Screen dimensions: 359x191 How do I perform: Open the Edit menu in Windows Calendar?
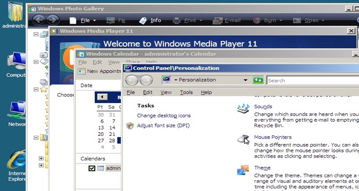pos(97,62)
